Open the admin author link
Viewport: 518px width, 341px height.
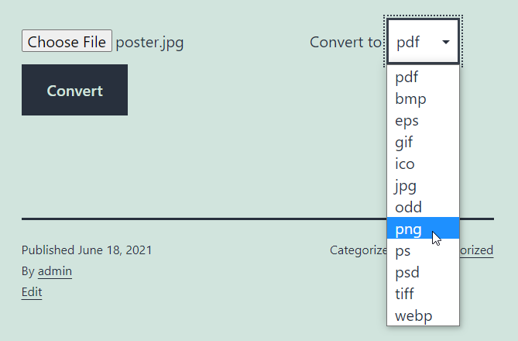(x=55, y=271)
